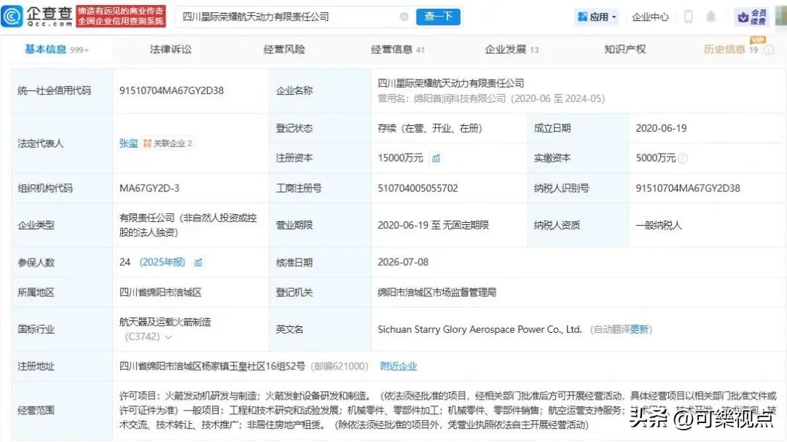This screenshot has width=787, height=442.
Task: Select 一般纳税人 value
Action: [659, 225]
